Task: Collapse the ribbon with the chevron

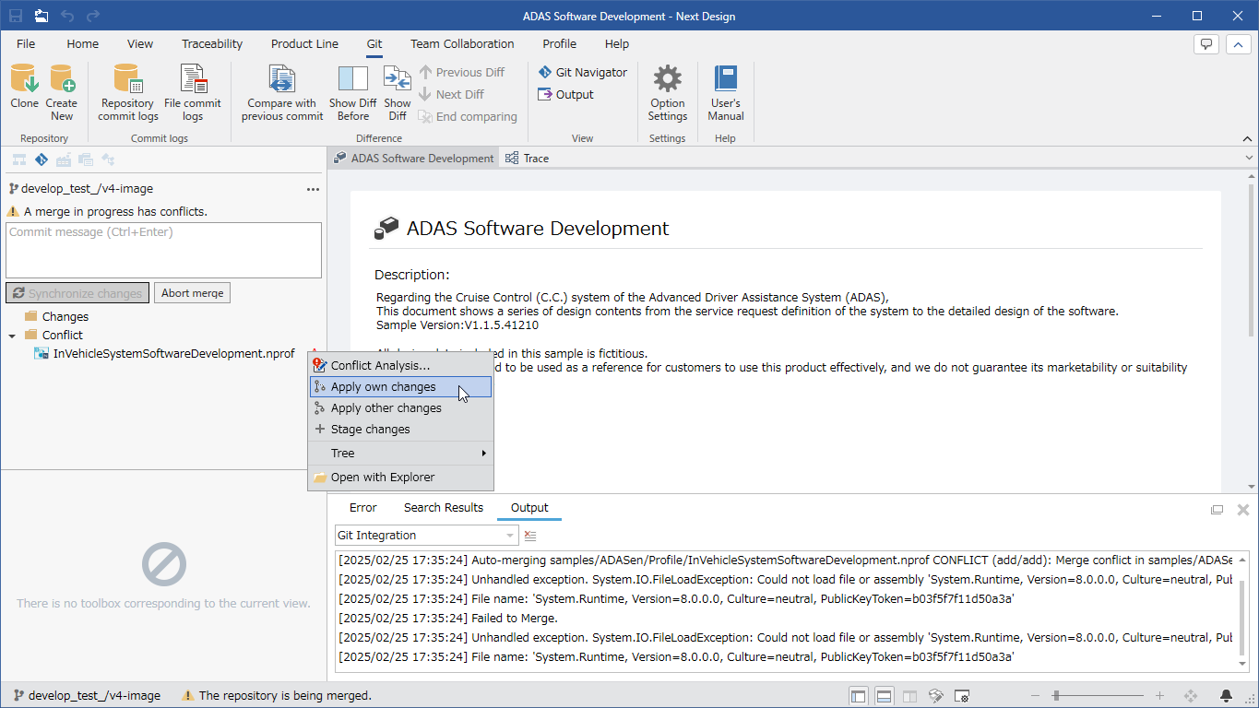Action: (1236, 43)
